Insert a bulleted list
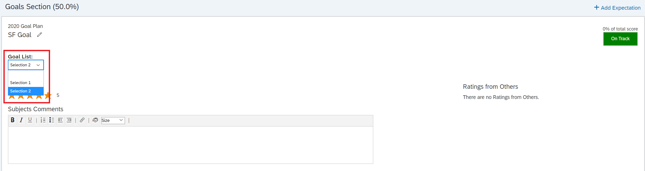Screen dimensions: 645x171 [52, 120]
